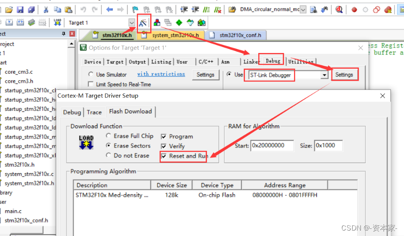The width and height of the screenshot is (404, 236).
Task: Rebuild all target files icon
Action: [20, 23]
